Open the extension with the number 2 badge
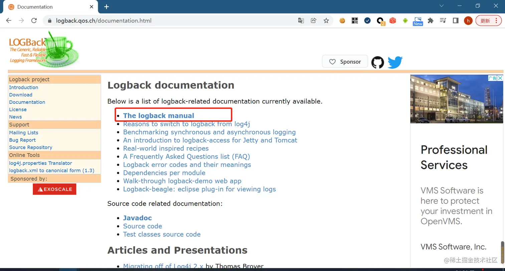Image resolution: width=505 pixels, height=271 pixels. [380, 21]
